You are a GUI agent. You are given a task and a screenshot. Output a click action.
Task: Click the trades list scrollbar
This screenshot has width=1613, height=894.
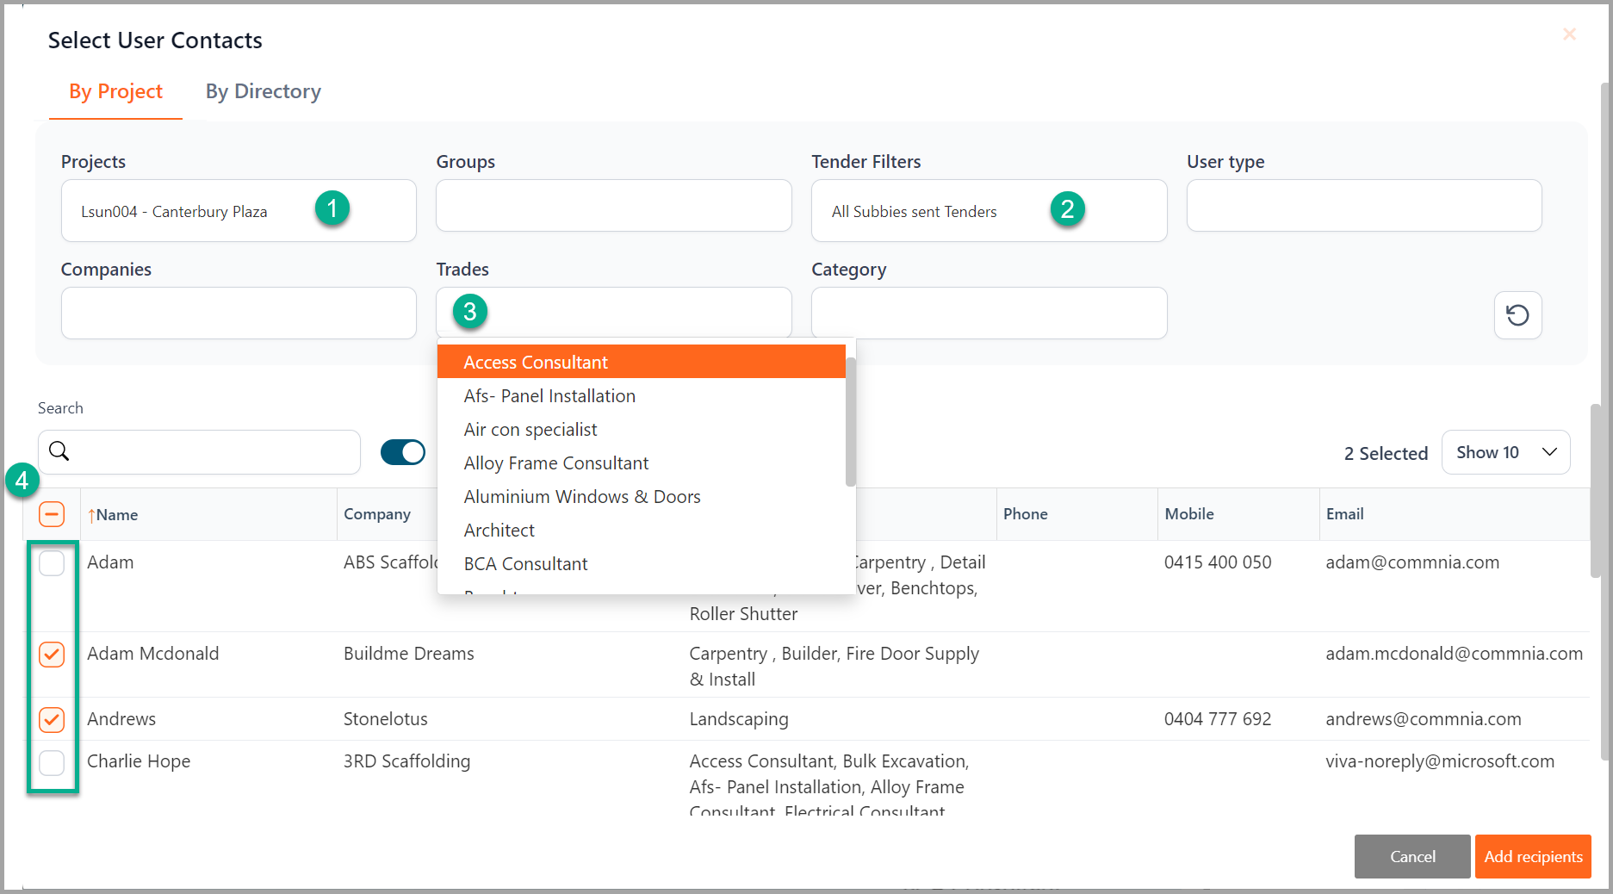(x=850, y=422)
